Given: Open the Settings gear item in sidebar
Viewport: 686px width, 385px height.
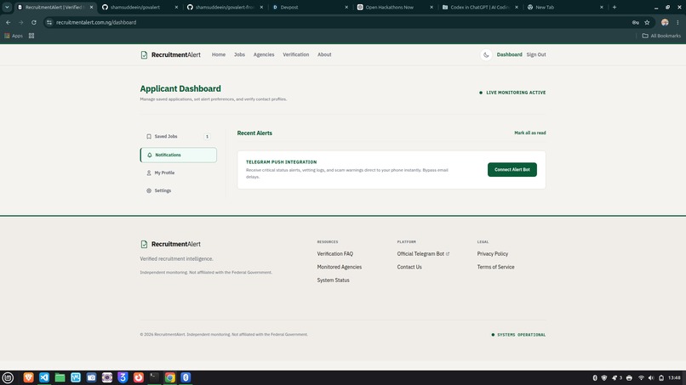Looking at the screenshot, I should click(178, 190).
